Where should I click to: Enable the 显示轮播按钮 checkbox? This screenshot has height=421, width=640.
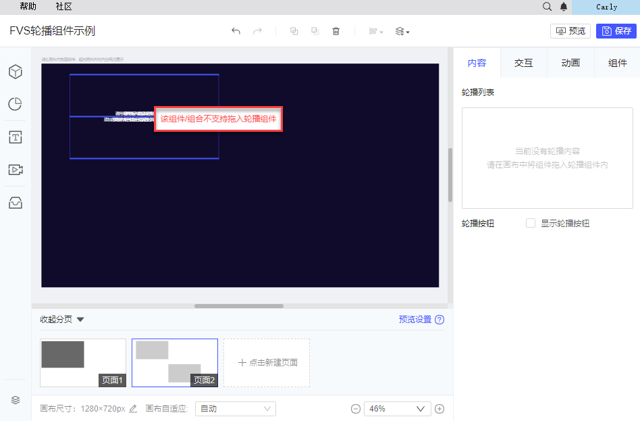click(530, 223)
